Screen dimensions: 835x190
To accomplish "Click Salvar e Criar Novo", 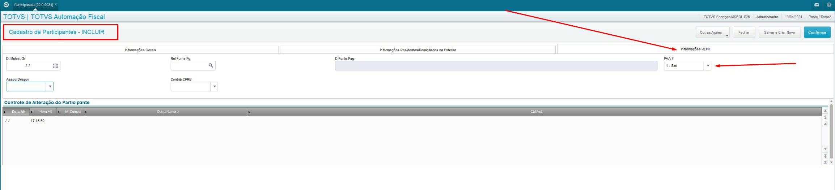I will (779, 33).
